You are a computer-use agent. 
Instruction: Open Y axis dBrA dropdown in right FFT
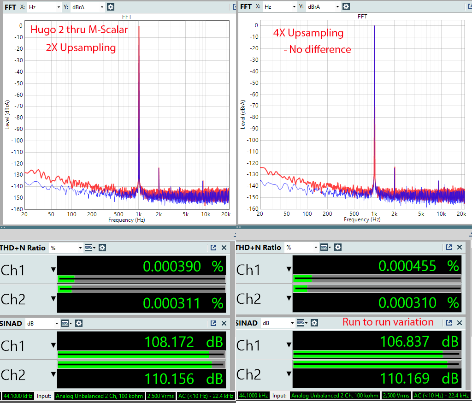[x=323, y=6]
